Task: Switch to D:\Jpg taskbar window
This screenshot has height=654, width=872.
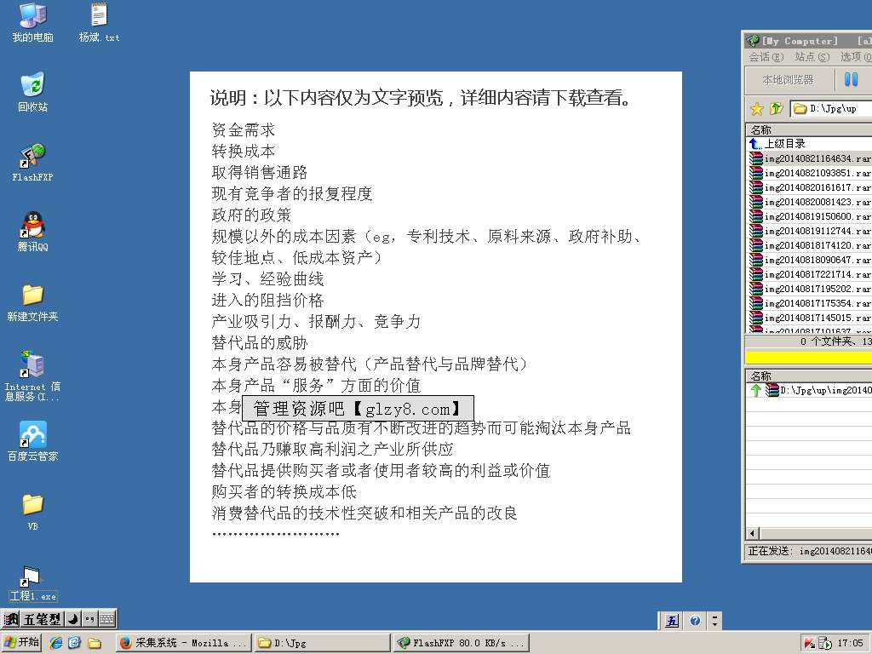Action: (323, 643)
